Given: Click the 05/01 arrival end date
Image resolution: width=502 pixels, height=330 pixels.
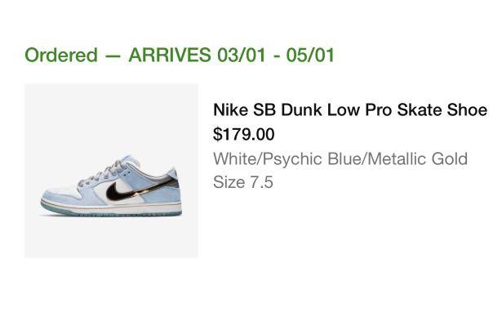Looking at the screenshot, I should [x=309, y=56].
